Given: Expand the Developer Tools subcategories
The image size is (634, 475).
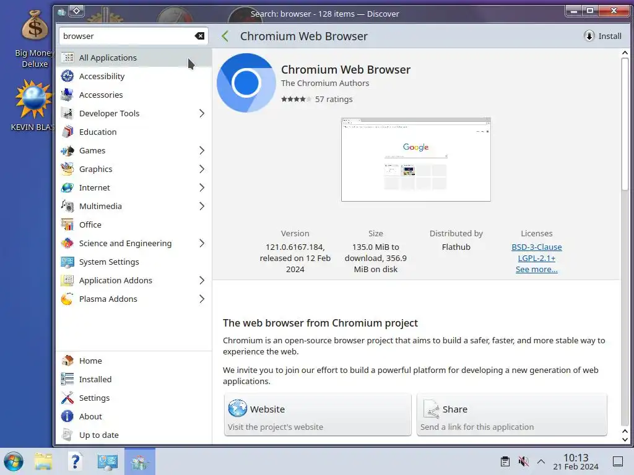Looking at the screenshot, I should click(202, 114).
